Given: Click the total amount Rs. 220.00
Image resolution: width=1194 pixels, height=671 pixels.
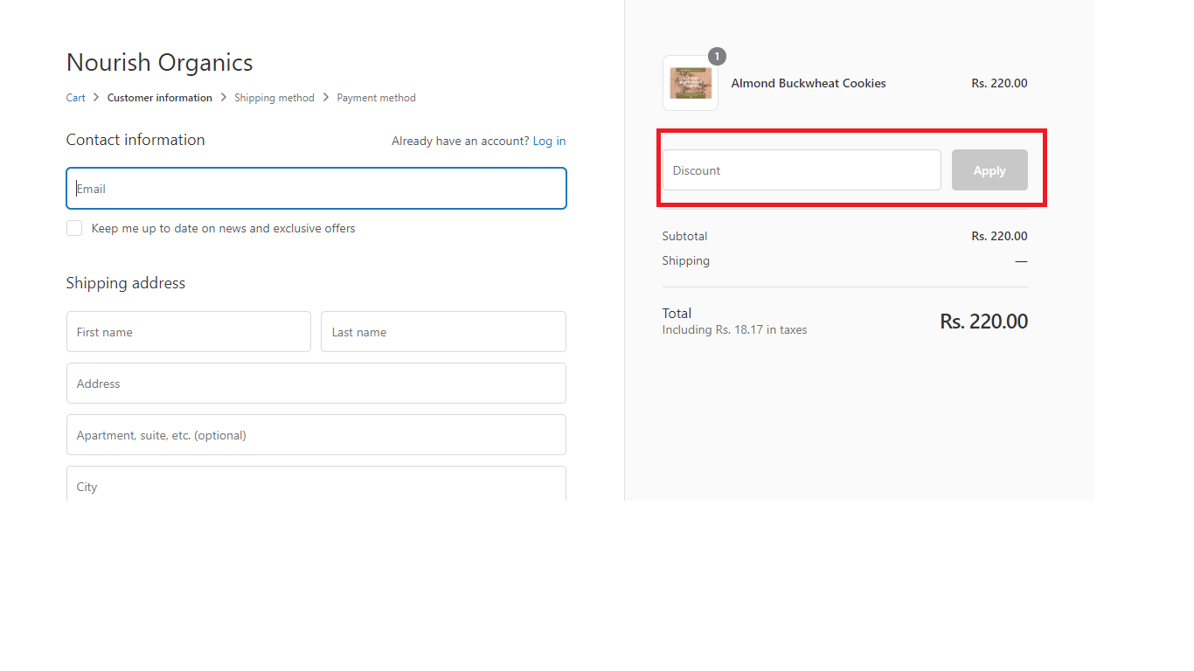Looking at the screenshot, I should [x=984, y=322].
